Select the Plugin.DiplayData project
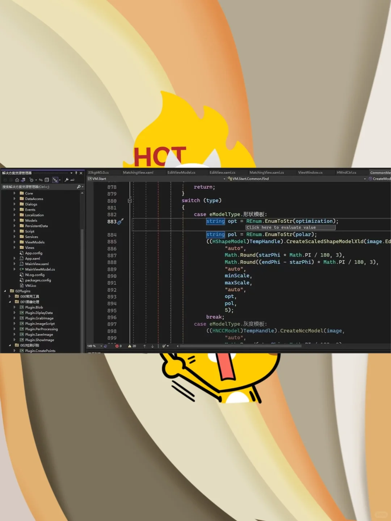 (x=39, y=313)
